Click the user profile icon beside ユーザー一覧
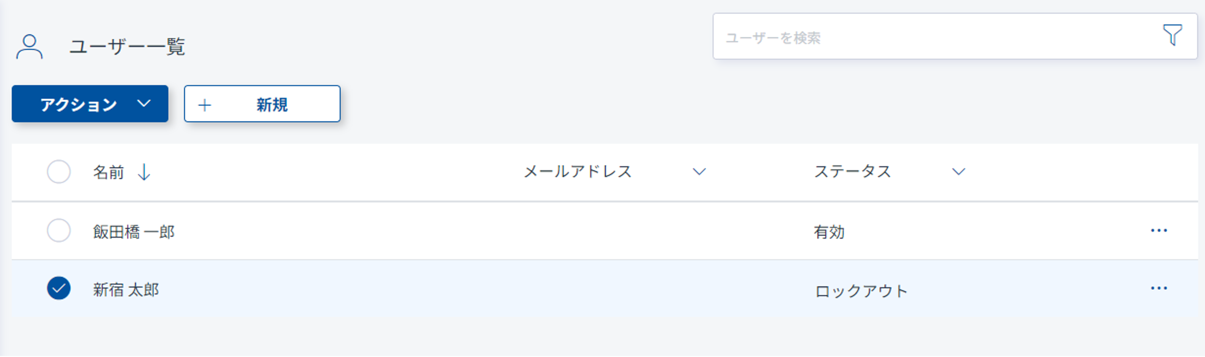Viewport: 1205px width, 357px height. [30, 47]
